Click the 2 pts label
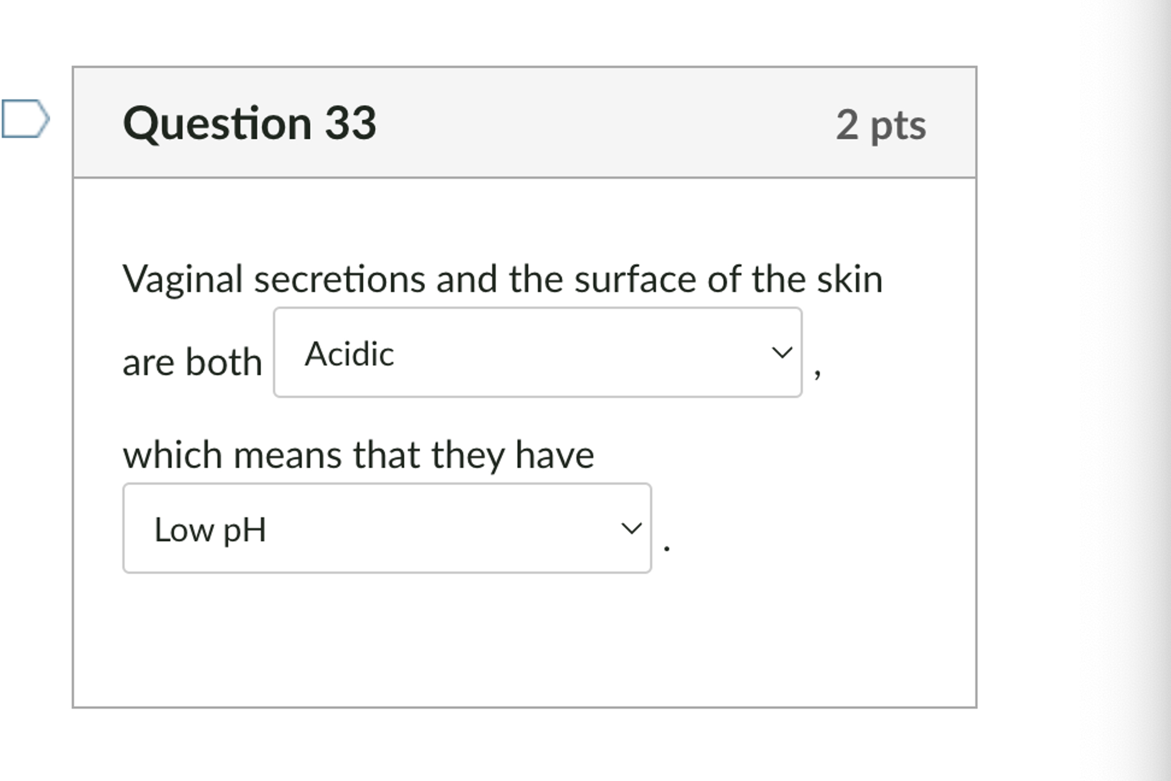This screenshot has height=781, width=1171. tap(882, 124)
